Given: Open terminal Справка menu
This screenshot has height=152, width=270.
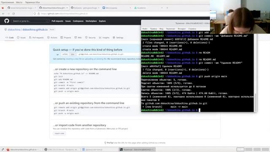Looking at the screenshot, I should point(192,29).
